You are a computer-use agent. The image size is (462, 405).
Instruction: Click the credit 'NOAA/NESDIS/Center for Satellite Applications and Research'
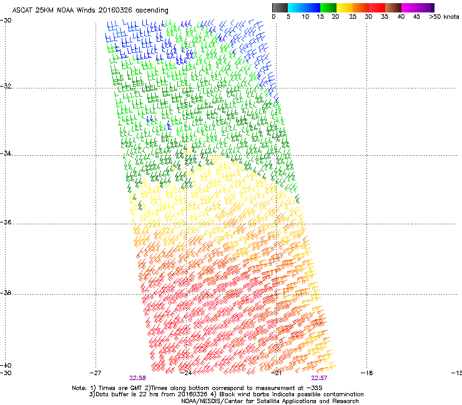coord(270,401)
